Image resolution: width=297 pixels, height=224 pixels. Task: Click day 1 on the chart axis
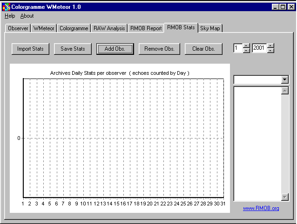click(23, 204)
